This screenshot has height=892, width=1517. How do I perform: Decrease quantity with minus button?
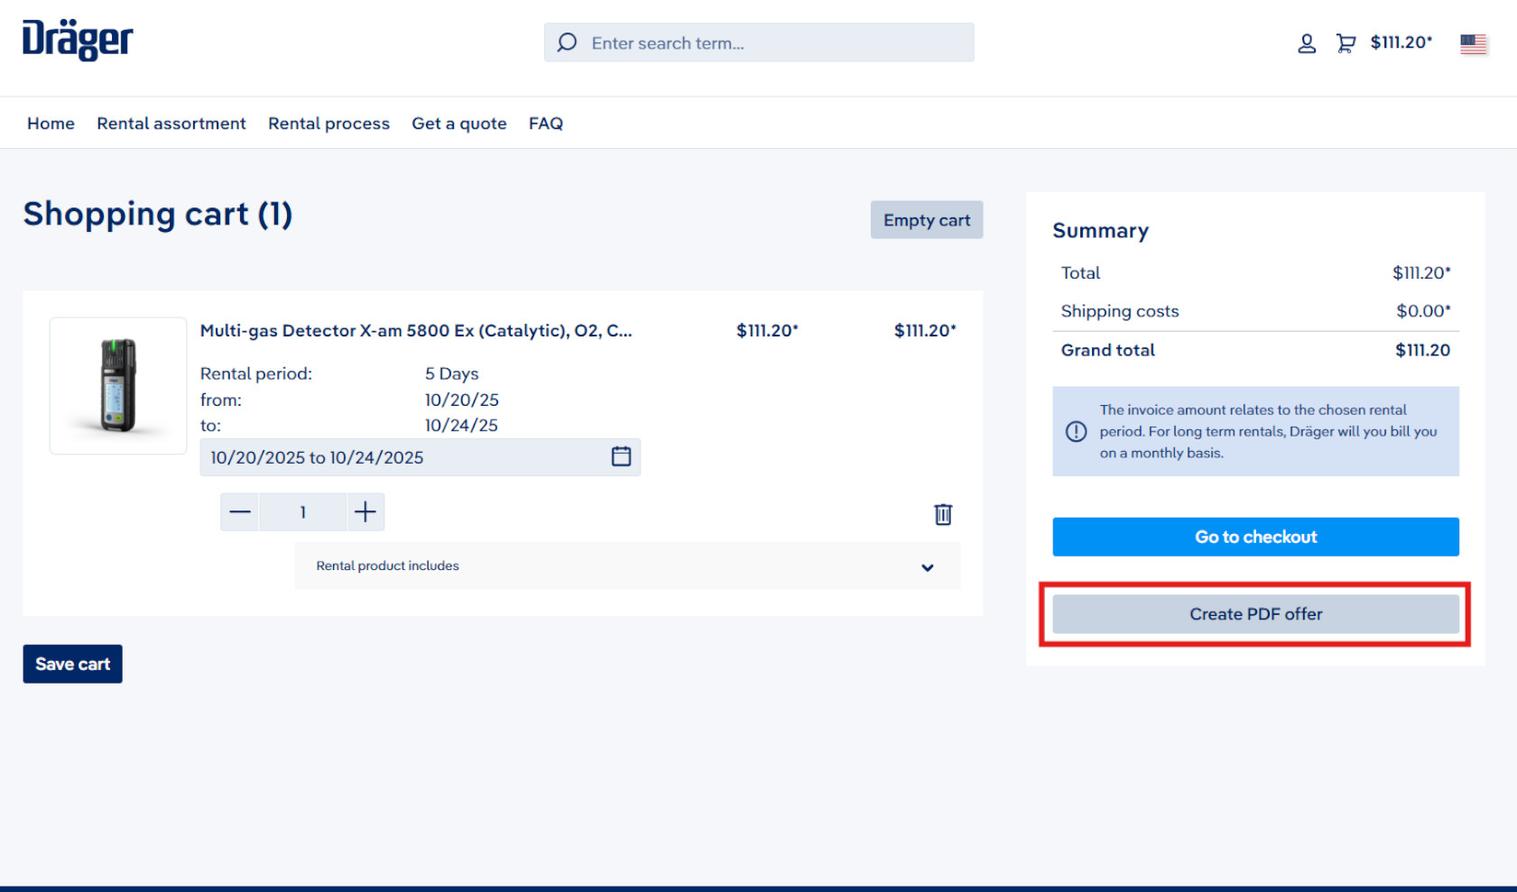click(240, 512)
